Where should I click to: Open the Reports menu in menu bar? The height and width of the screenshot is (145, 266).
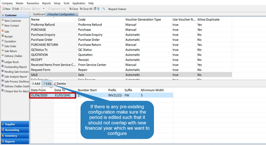(x=46, y=3)
